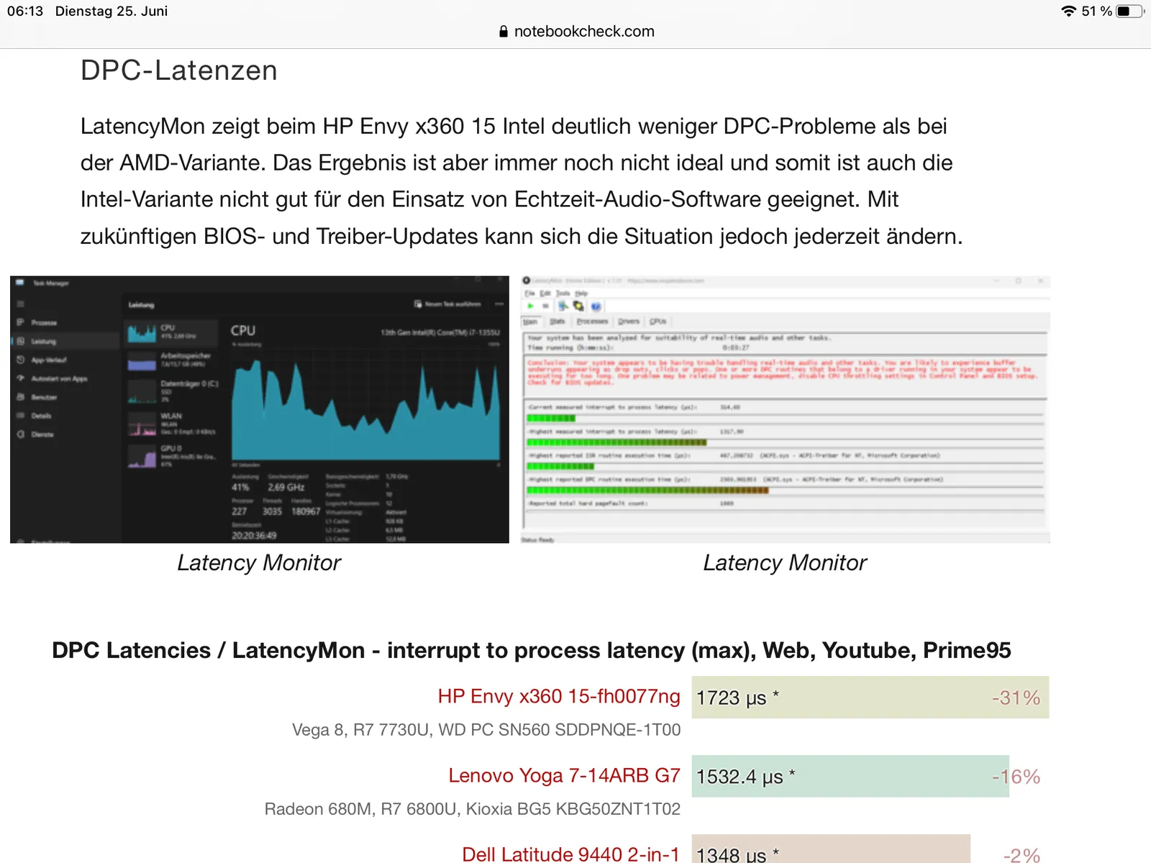The height and width of the screenshot is (863, 1151).
Task: Click the -31% difference label
Action: point(1016,698)
